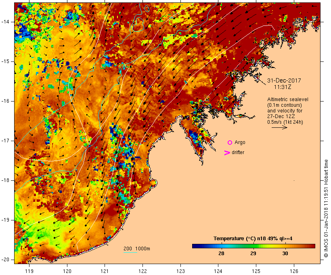The image size is (331, 275).
Task: Click the '124' longitude axis label
Action: (x=218, y=271)
